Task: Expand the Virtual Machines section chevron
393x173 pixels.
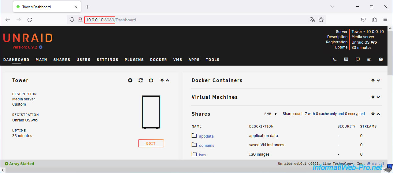Action: click(378, 97)
